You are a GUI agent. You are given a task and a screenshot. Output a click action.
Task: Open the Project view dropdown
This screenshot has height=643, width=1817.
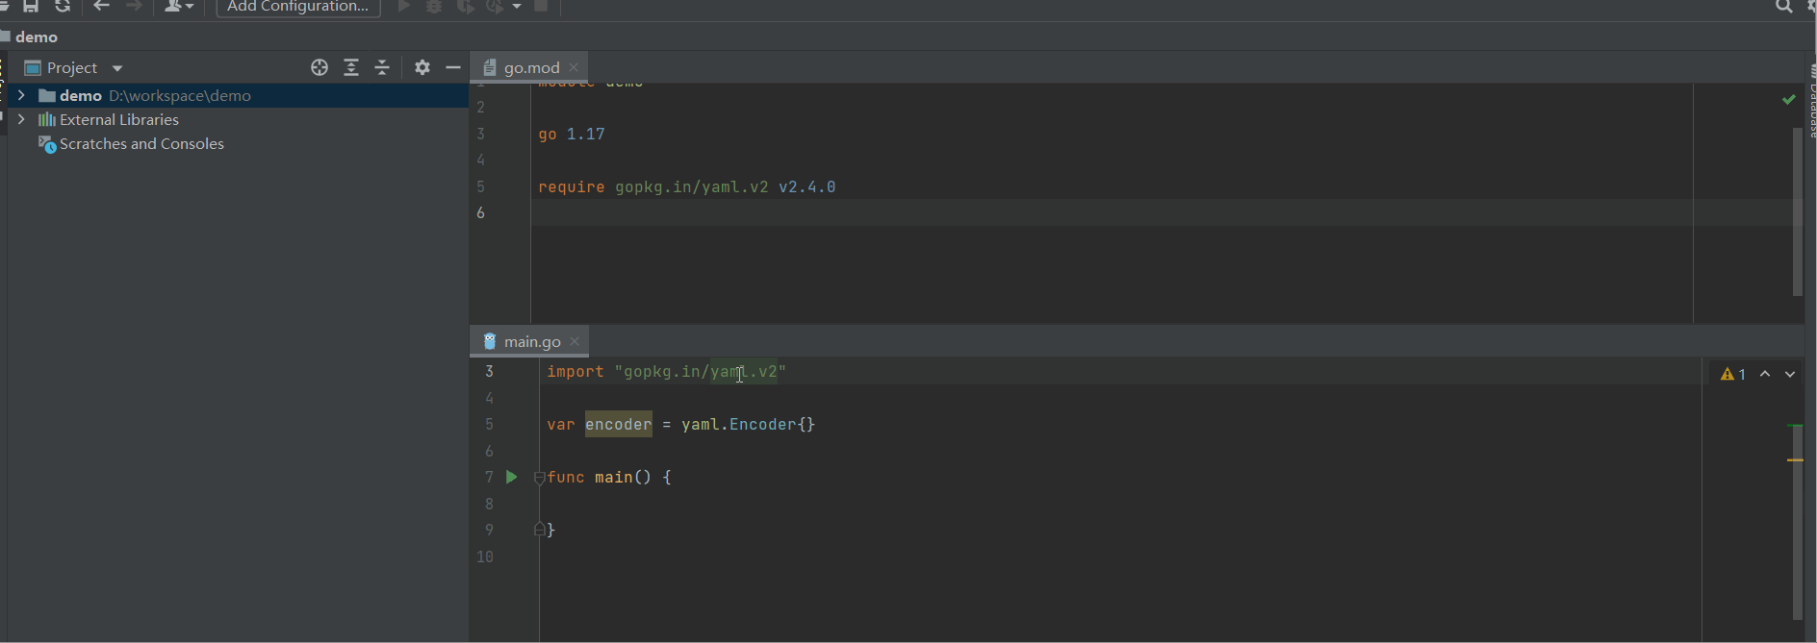(117, 68)
